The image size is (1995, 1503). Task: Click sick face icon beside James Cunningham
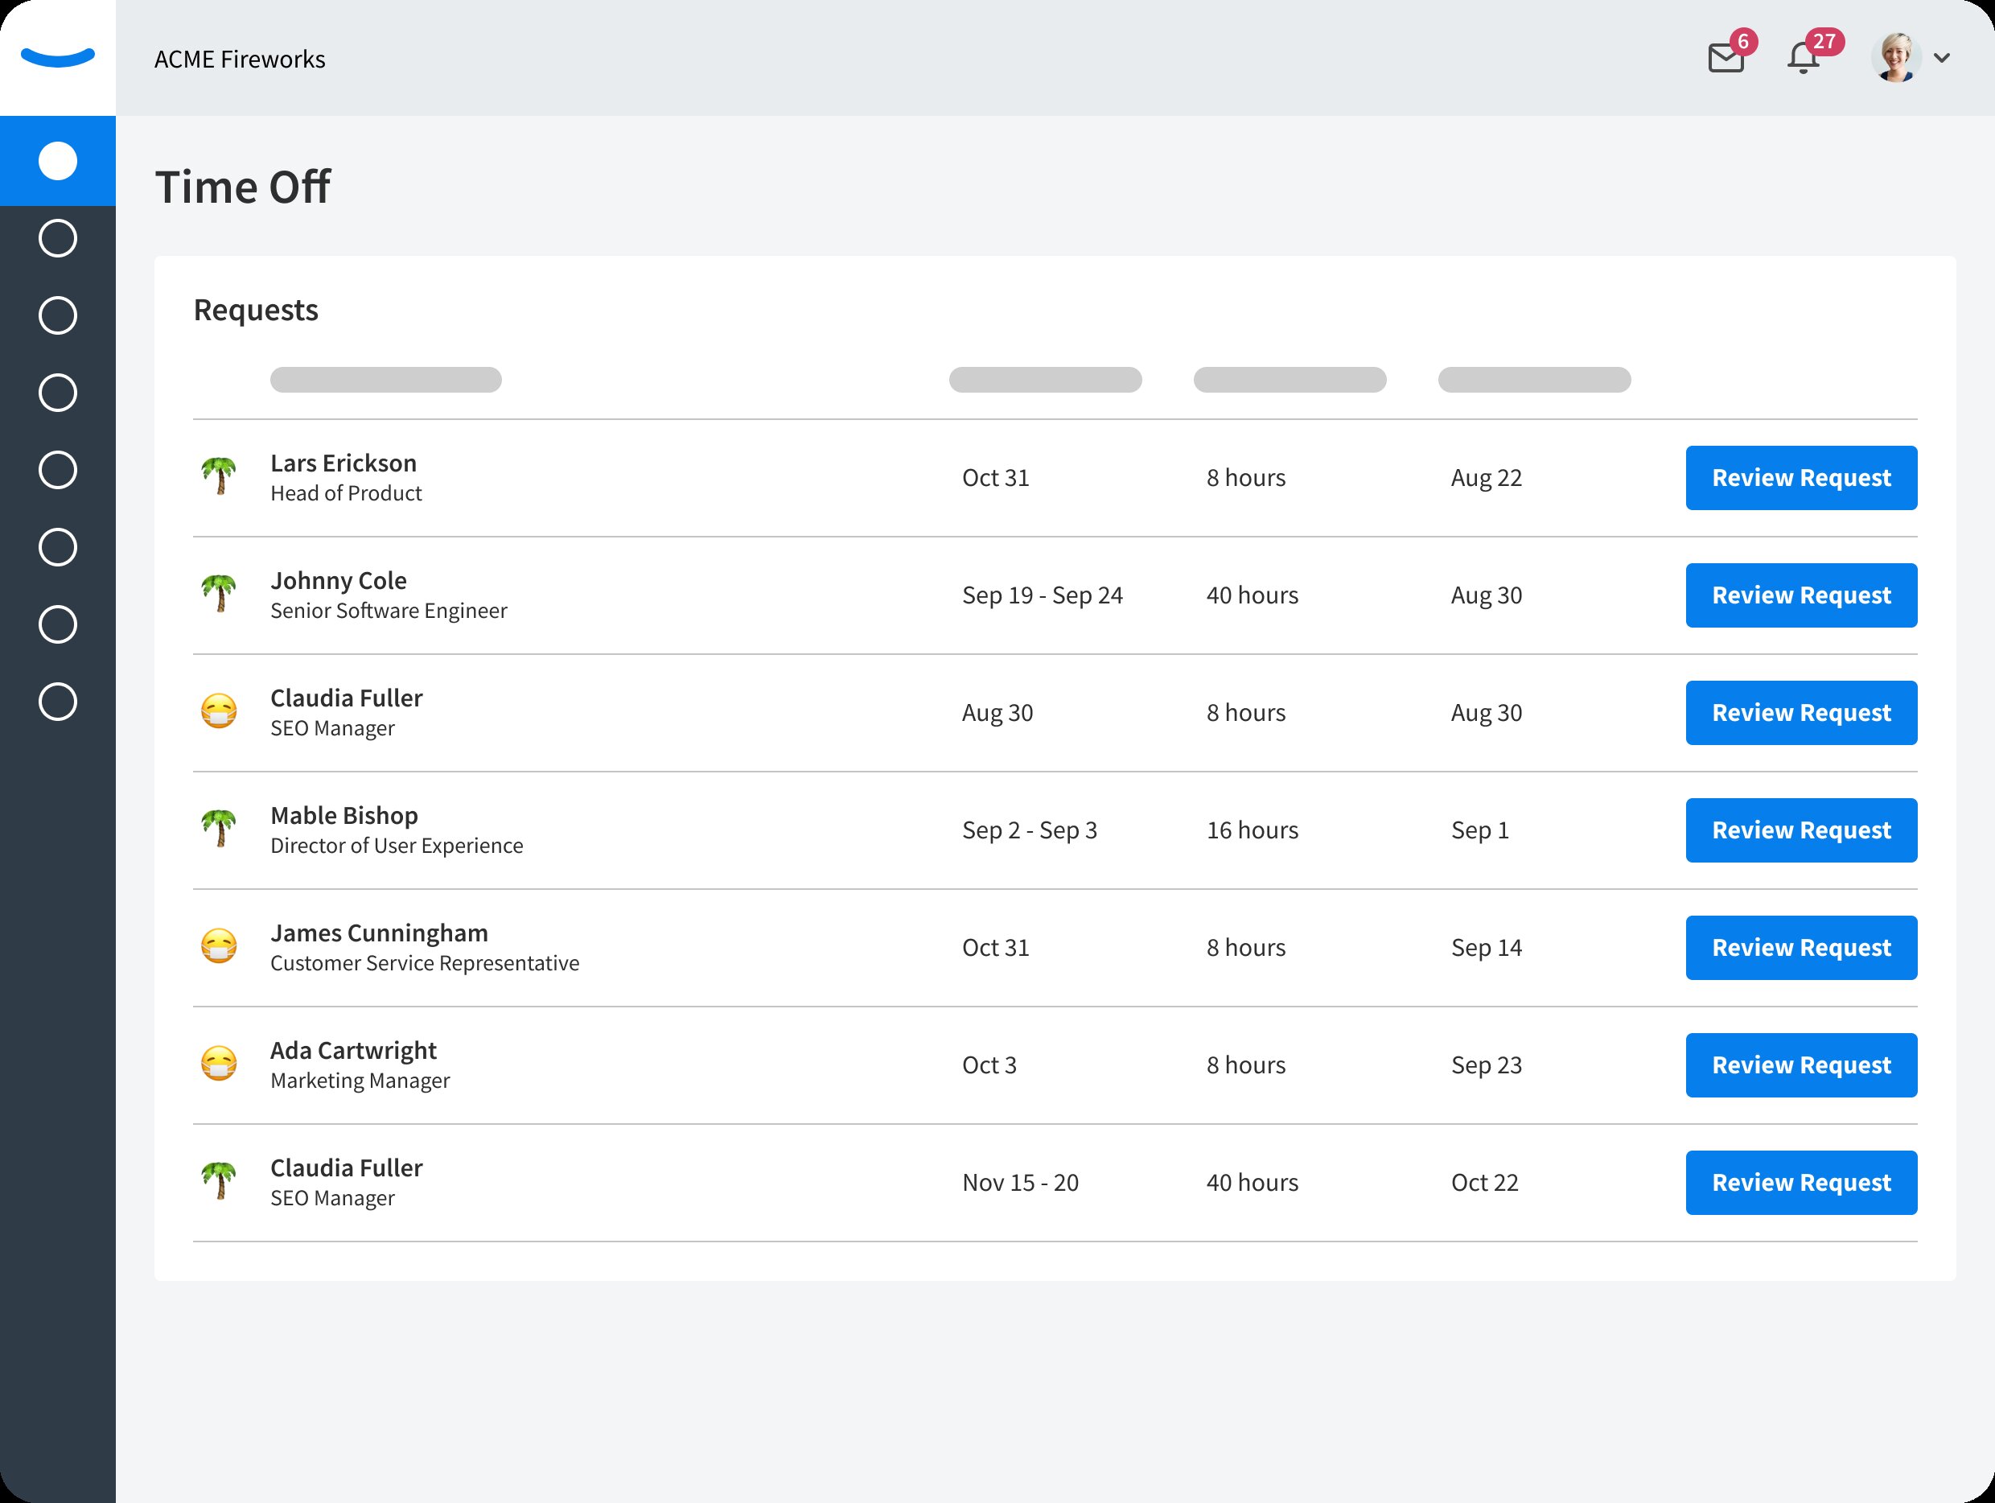pos(218,946)
